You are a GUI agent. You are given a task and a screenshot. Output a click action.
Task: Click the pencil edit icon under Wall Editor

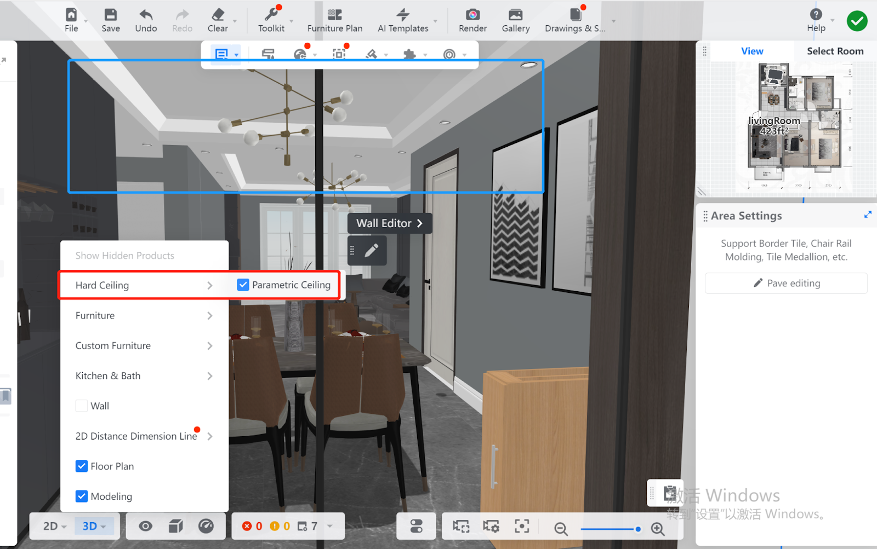pos(372,250)
